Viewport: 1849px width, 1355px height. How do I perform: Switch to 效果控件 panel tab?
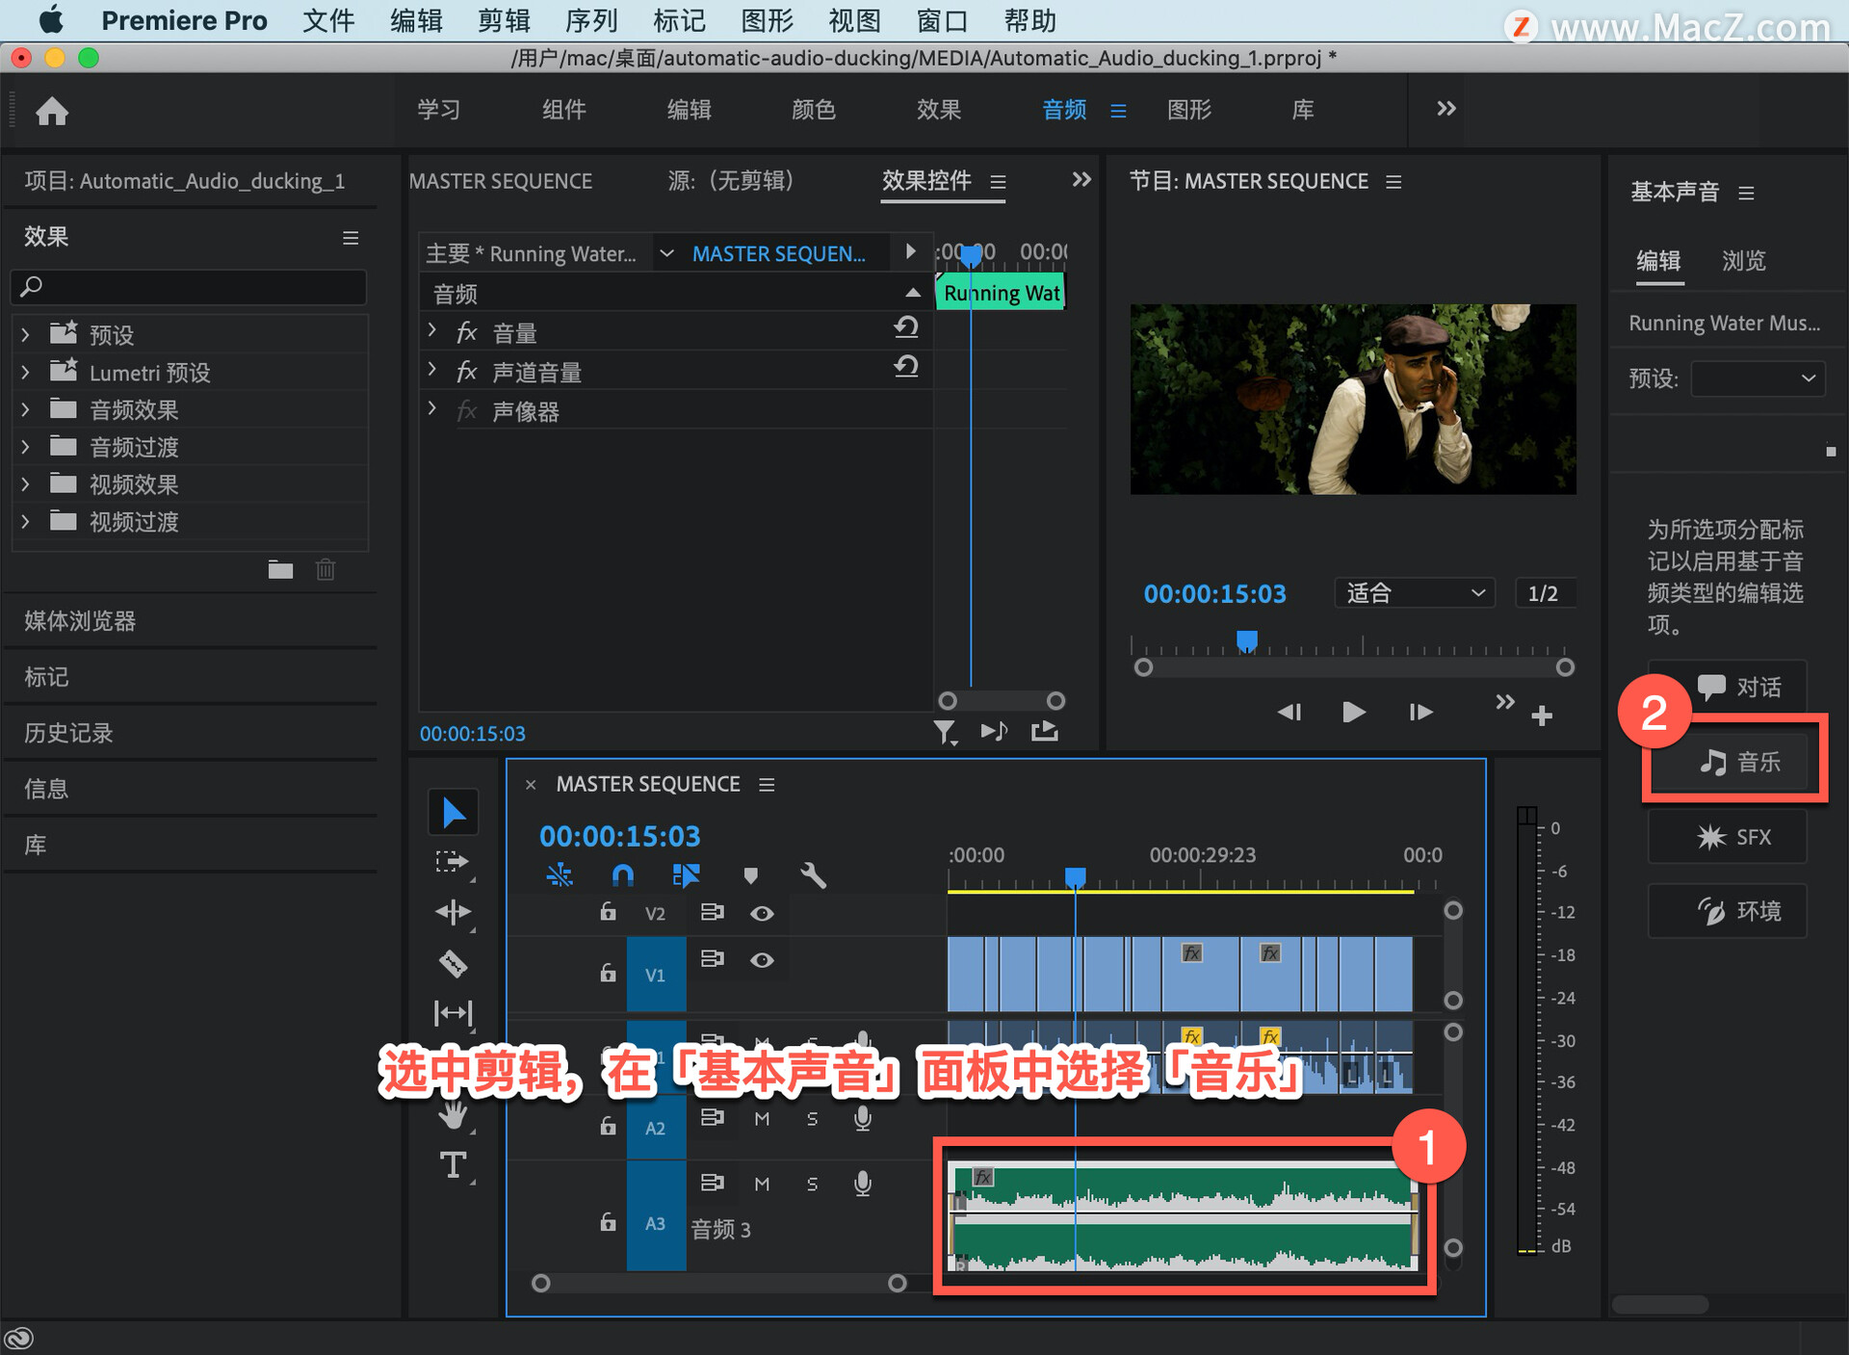[x=926, y=181]
